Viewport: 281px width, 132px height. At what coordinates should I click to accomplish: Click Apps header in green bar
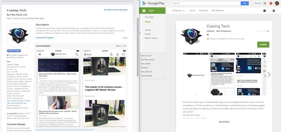(151, 11)
